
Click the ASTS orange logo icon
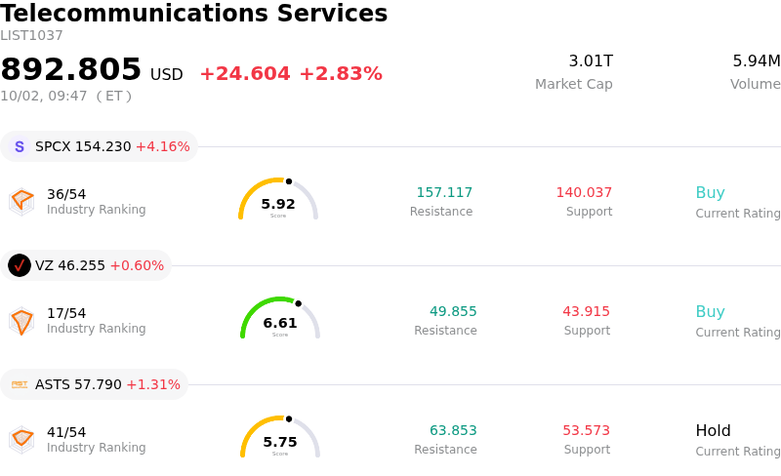(20, 384)
